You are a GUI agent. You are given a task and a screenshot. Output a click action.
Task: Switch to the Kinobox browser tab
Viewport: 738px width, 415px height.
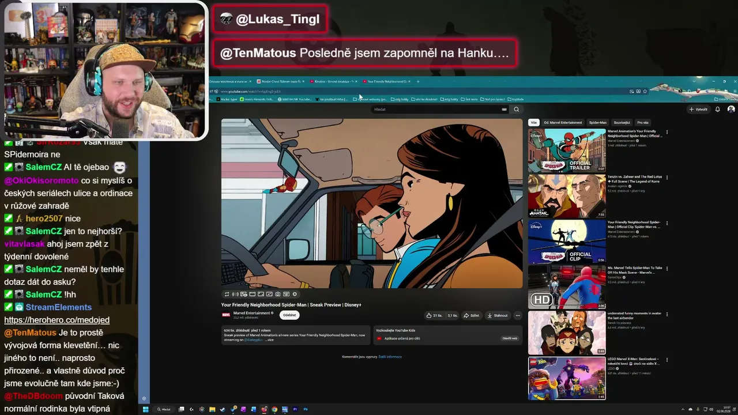pos(333,81)
